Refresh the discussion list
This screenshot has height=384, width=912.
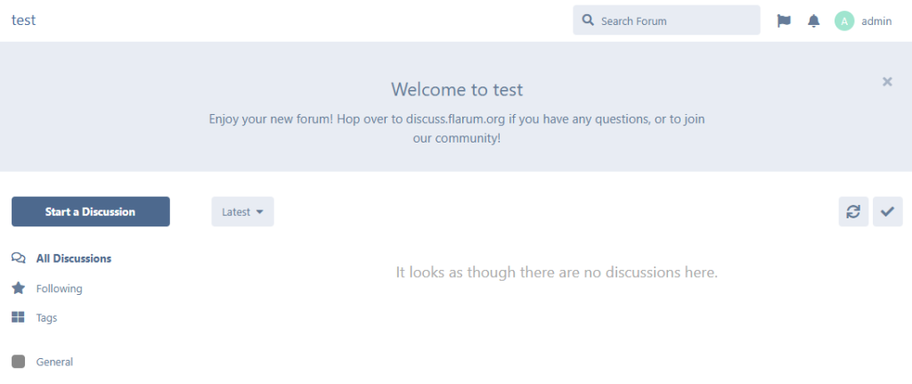click(x=853, y=211)
